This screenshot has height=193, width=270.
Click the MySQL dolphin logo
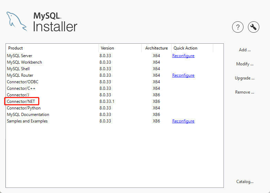pyautogui.click(x=17, y=21)
